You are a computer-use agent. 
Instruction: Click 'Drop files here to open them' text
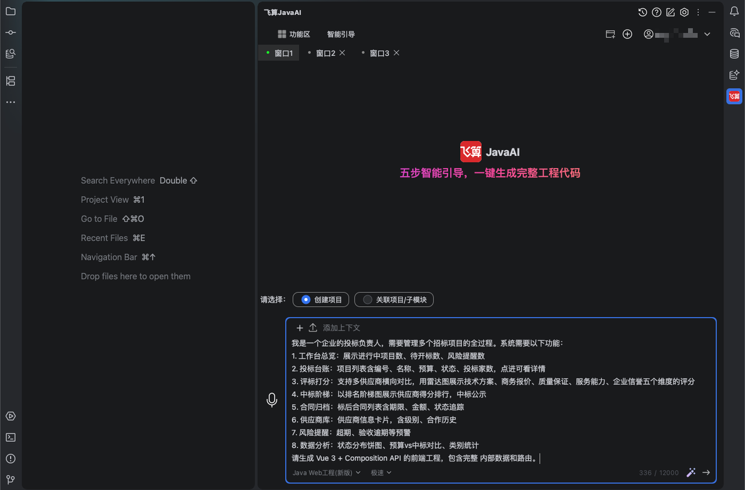coord(136,276)
